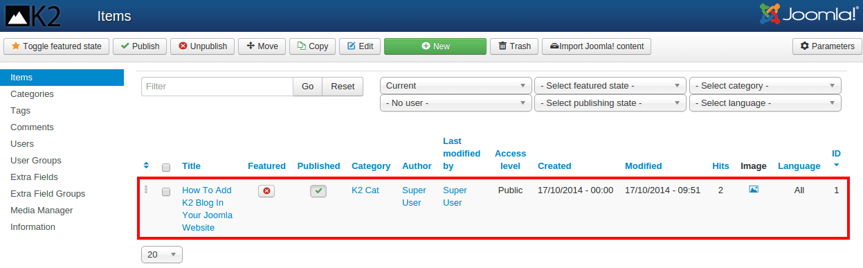Viewport: 863px width, 268px height.
Task: Open the K2 Cat category link
Action: point(365,190)
